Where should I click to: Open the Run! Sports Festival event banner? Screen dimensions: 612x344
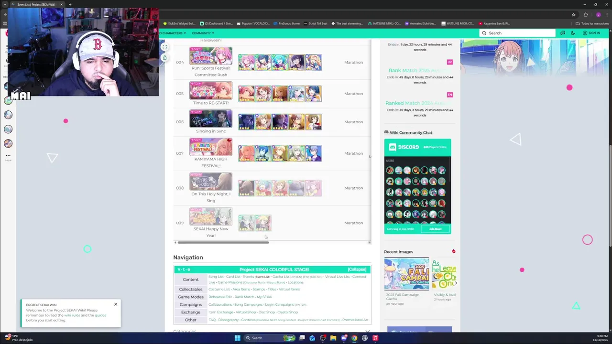[x=211, y=56]
